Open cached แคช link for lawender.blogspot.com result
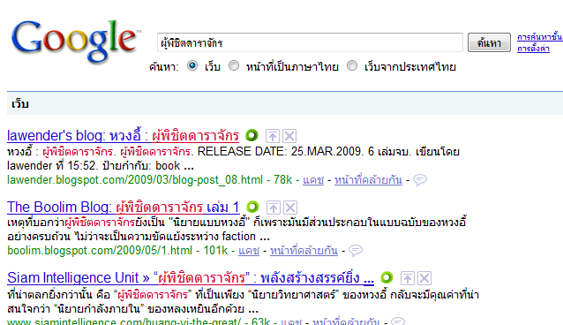563x325 pixels. tap(313, 180)
